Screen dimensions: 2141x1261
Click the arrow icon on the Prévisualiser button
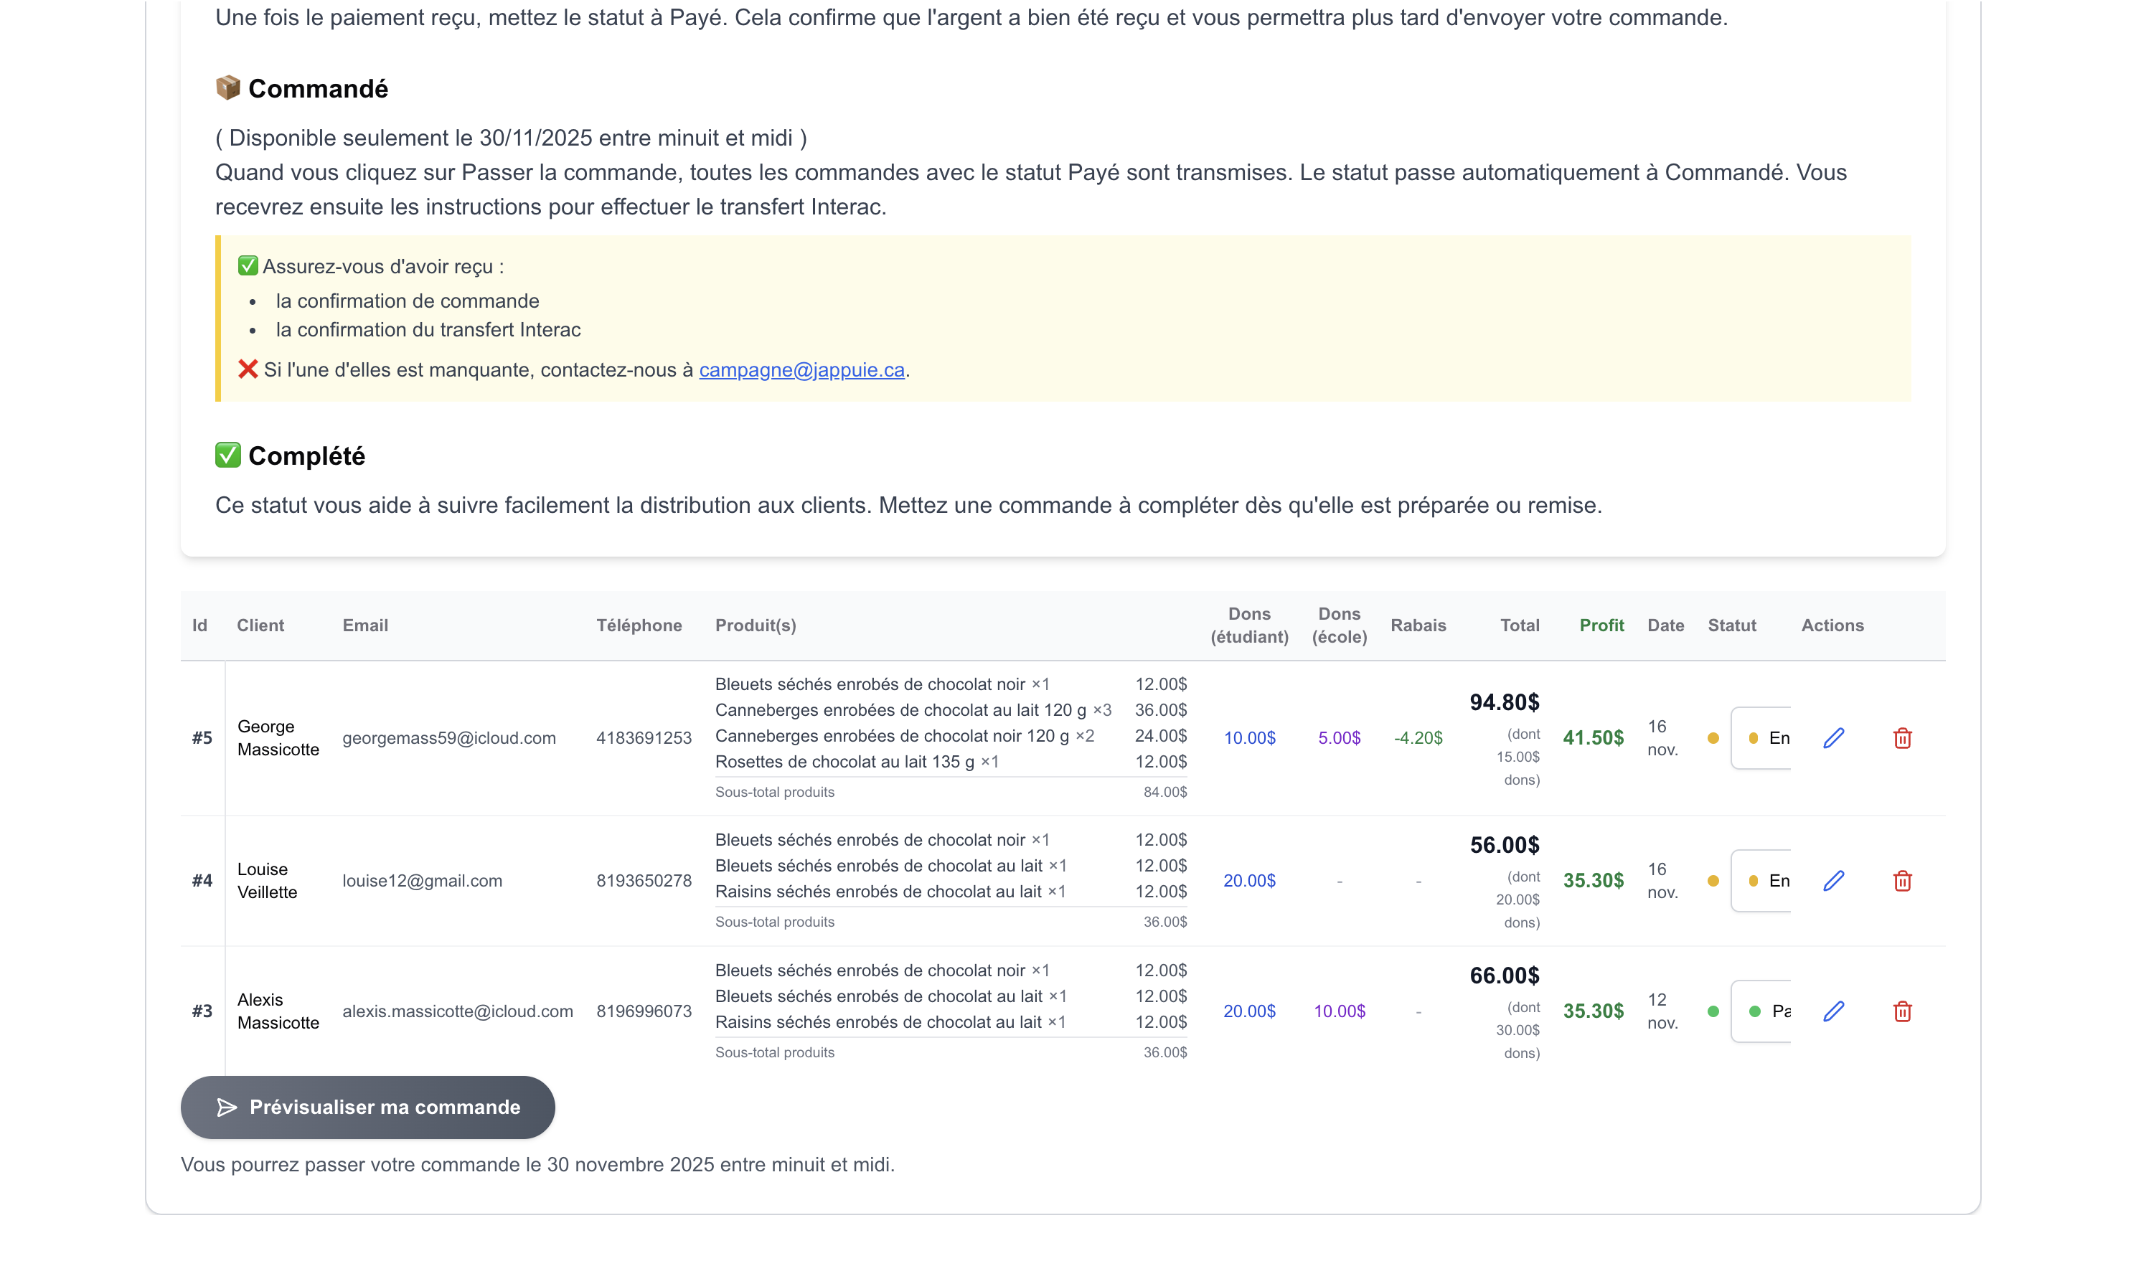[227, 1107]
